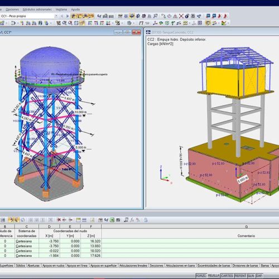Expand dropdown arrow next to yellow four-squares icon
Viewport: 279px width, 279px height.
tap(189, 23)
